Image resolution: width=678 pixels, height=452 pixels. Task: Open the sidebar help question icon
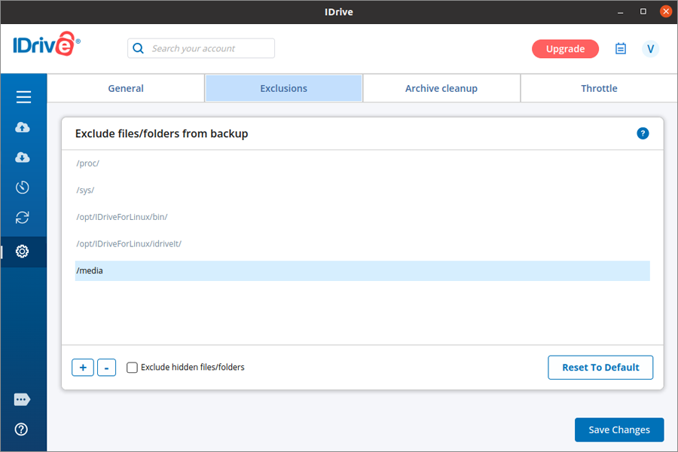(x=22, y=429)
